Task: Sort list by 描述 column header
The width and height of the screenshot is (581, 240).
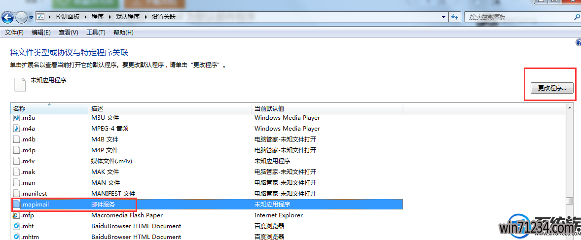Action: coord(170,108)
